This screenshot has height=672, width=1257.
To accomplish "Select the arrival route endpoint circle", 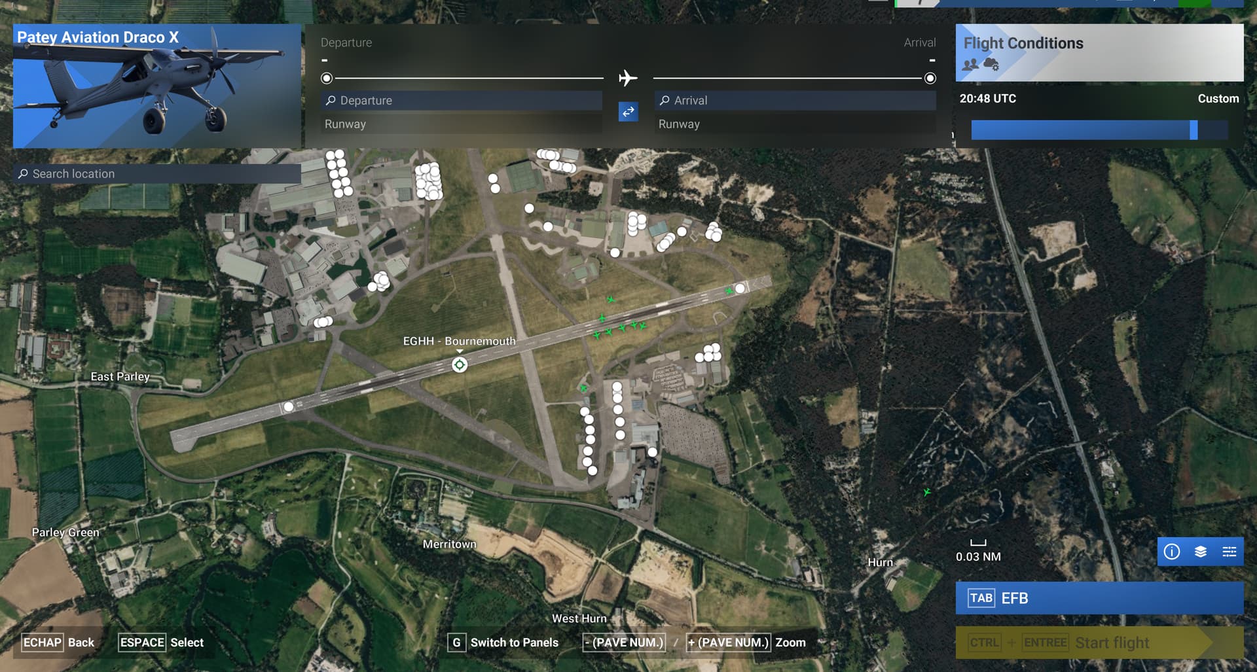I will (x=930, y=79).
